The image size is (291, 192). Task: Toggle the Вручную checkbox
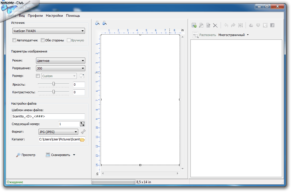[x=69, y=40]
